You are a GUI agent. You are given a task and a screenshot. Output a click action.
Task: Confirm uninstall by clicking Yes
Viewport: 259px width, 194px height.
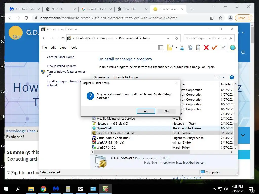coord(146,111)
